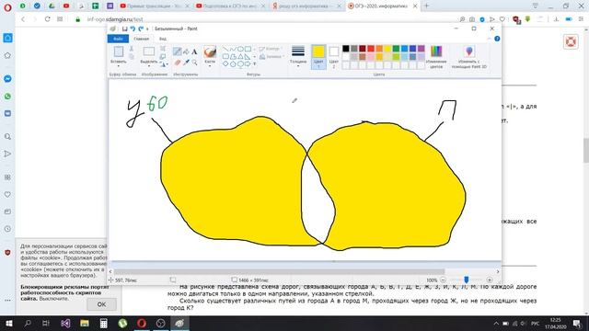Click the Edit with Paint 3D icon
589x331 pixels.
pos(469,51)
